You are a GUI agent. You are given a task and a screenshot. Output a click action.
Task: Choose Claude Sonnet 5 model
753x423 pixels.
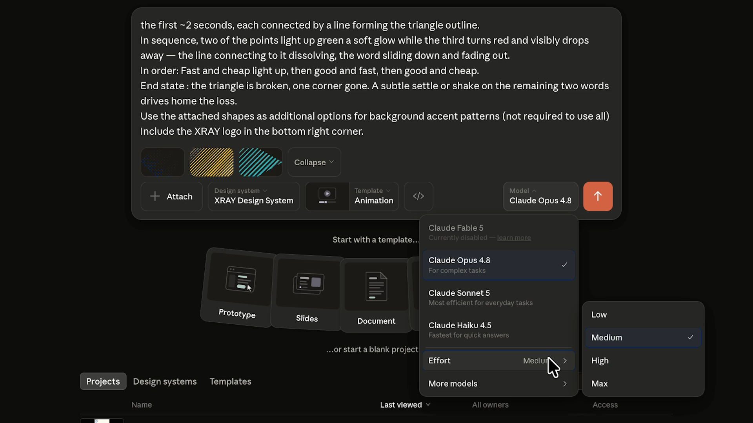498,298
